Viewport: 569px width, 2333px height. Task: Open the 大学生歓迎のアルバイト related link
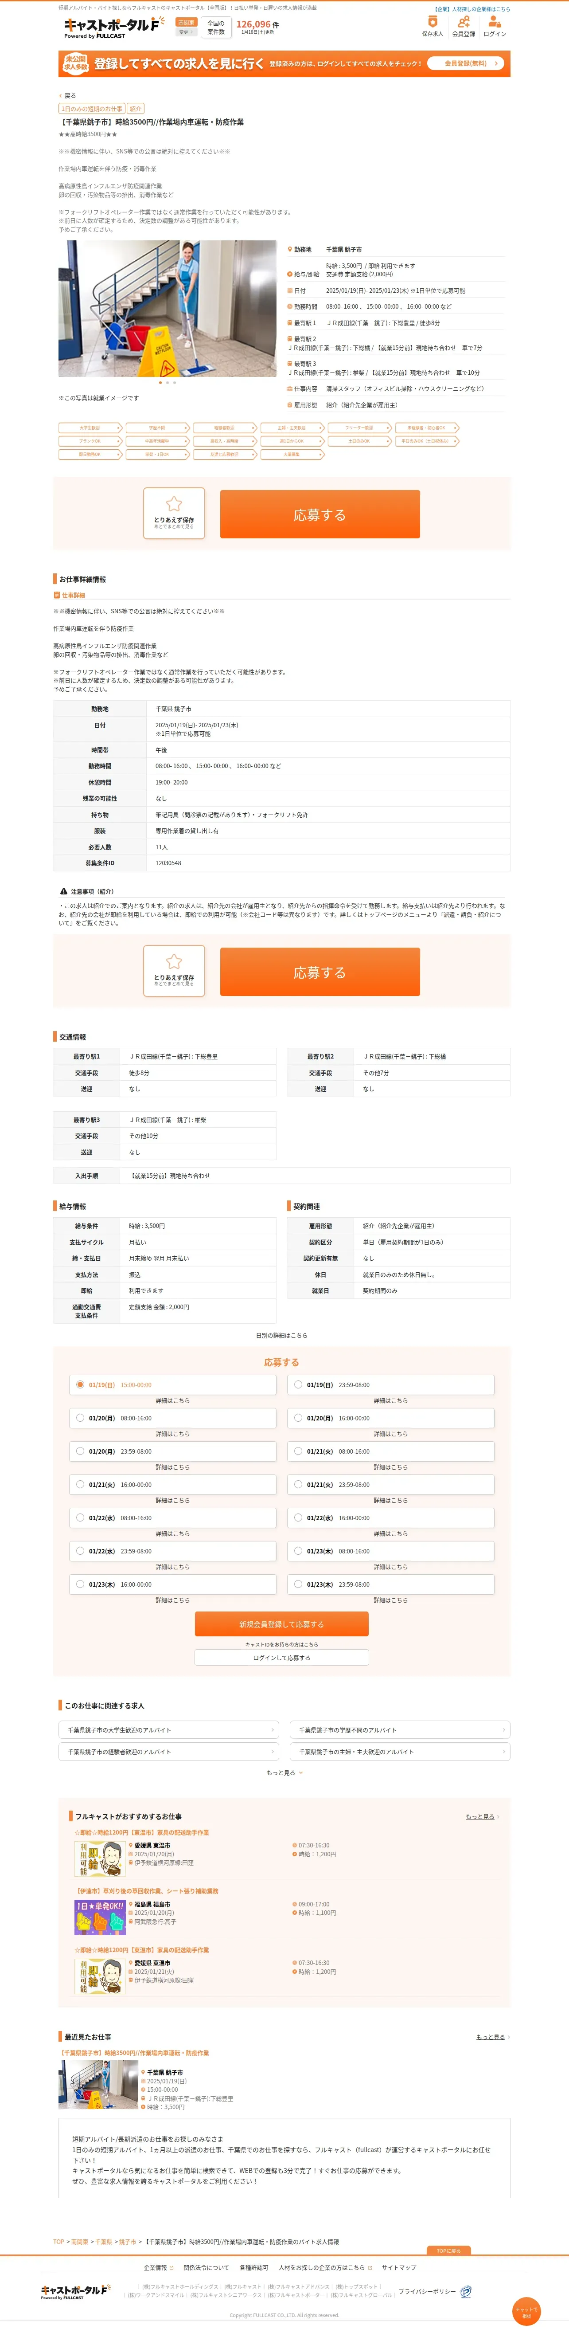coord(169,1730)
